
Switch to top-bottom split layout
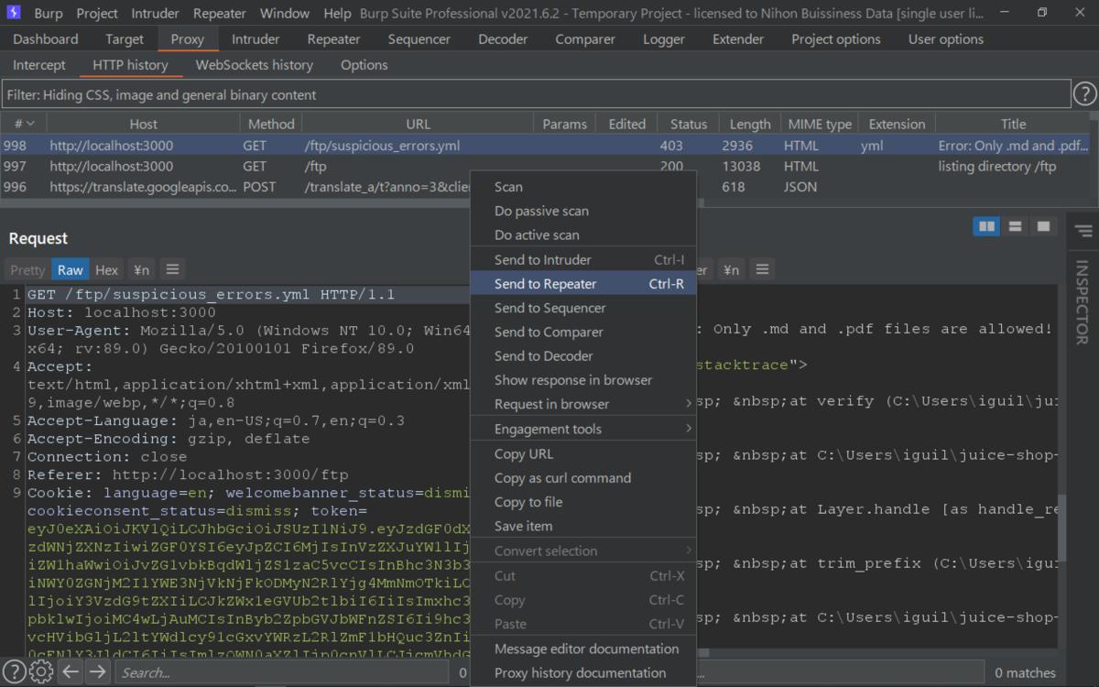[x=1015, y=226]
